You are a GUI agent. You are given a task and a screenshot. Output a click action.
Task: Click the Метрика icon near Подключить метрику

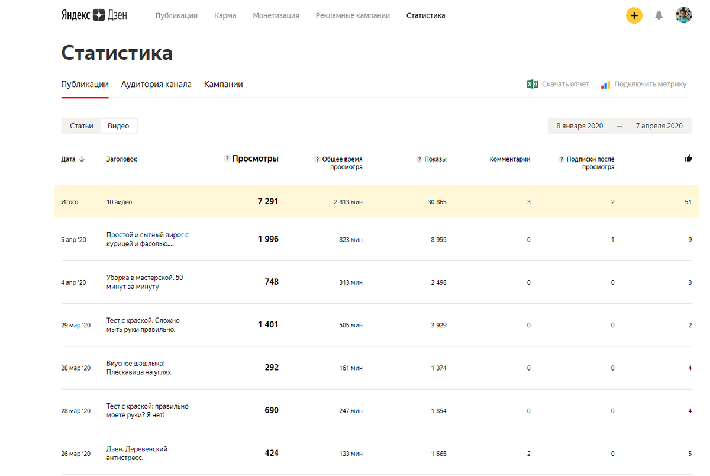click(605, 84)
